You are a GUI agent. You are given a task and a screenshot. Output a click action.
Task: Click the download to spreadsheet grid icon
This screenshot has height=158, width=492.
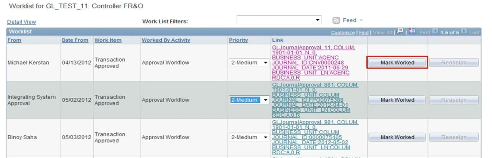412,31
